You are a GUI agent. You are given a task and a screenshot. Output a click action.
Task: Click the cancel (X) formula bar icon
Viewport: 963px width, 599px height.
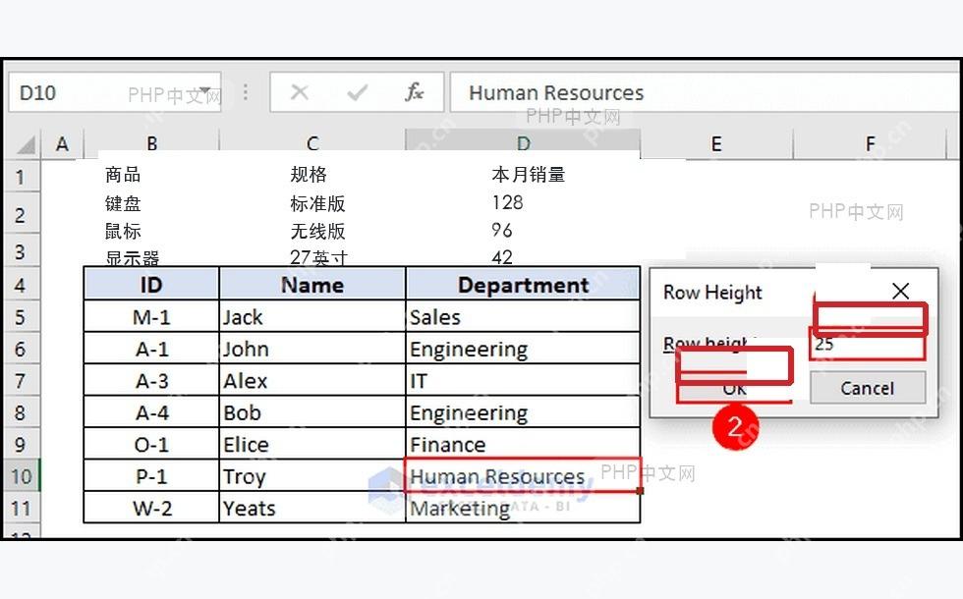(x=300, y=92)
